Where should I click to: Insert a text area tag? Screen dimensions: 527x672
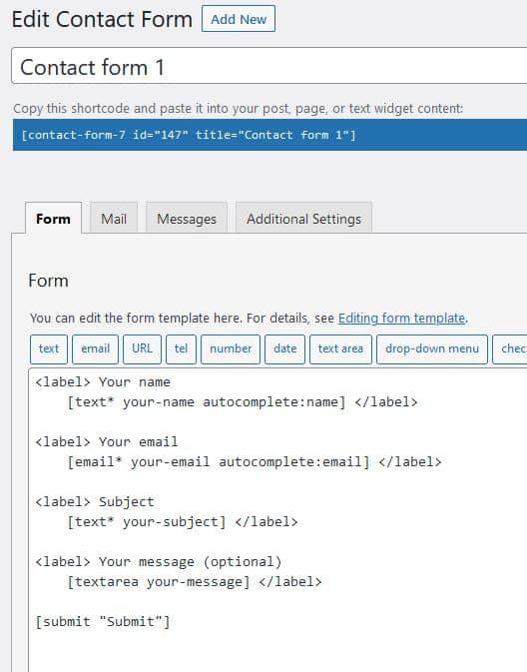[x=340, y=348]
